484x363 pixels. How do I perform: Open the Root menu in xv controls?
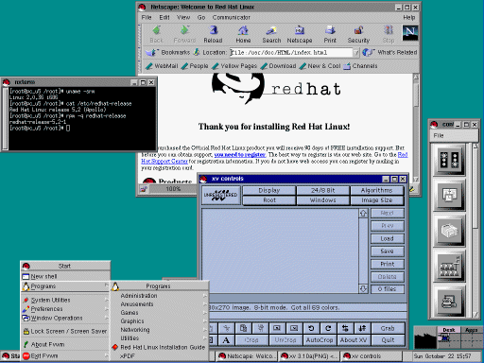click(x=269, y=200)
